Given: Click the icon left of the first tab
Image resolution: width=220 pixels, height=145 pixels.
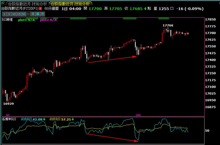Looking at the screenshot, I should pyautogui.click(x=3, y=4).
